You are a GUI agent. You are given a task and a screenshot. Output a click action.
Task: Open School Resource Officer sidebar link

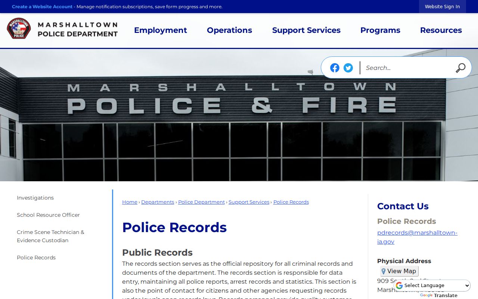48,215
